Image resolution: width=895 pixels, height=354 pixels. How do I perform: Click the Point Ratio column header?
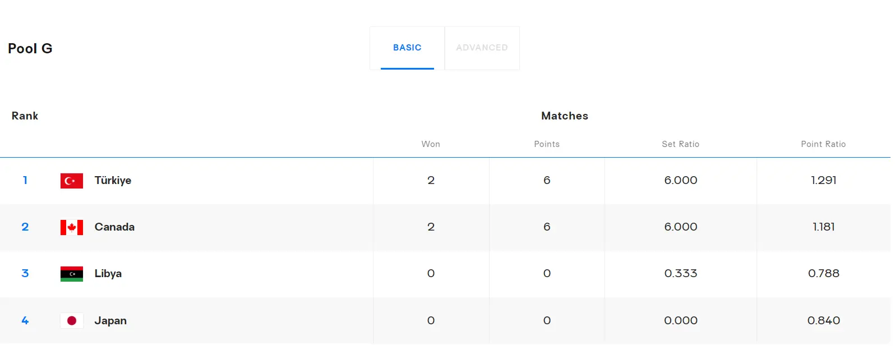823,144
